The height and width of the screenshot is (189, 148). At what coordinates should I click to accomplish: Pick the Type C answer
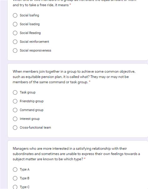pos(15,187)
